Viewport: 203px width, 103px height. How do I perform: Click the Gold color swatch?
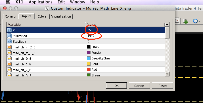tap(89, 64)
